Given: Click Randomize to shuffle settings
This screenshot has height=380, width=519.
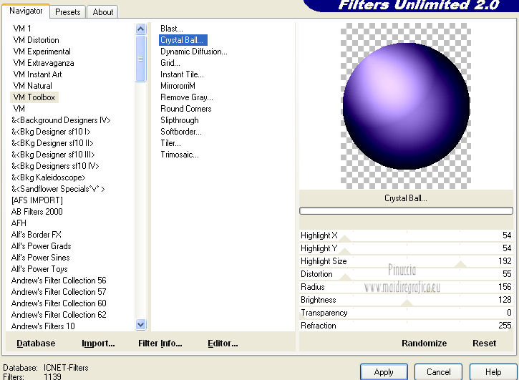Looking at the screenshot, I should point(424,344).
